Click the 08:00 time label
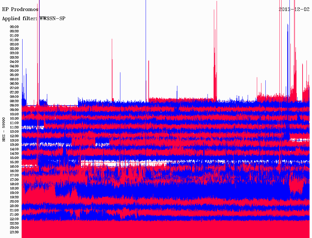 (x=14, y=97)
